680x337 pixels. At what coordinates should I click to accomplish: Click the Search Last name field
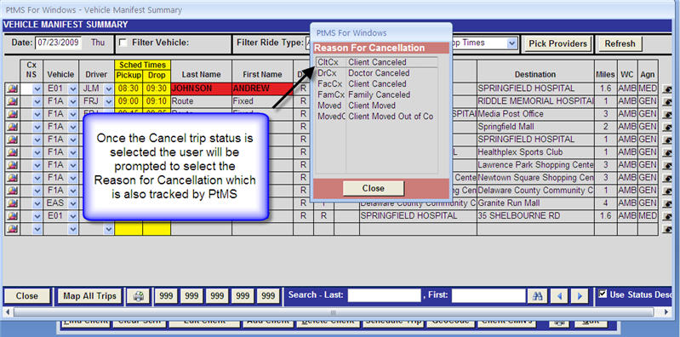(384, 296)
